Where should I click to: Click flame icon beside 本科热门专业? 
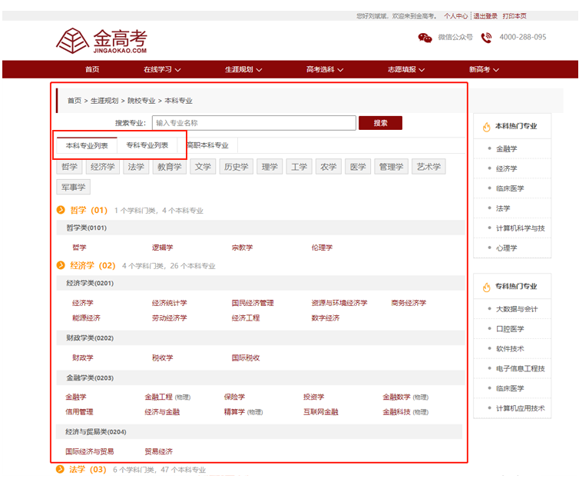(x=486, y=127)
